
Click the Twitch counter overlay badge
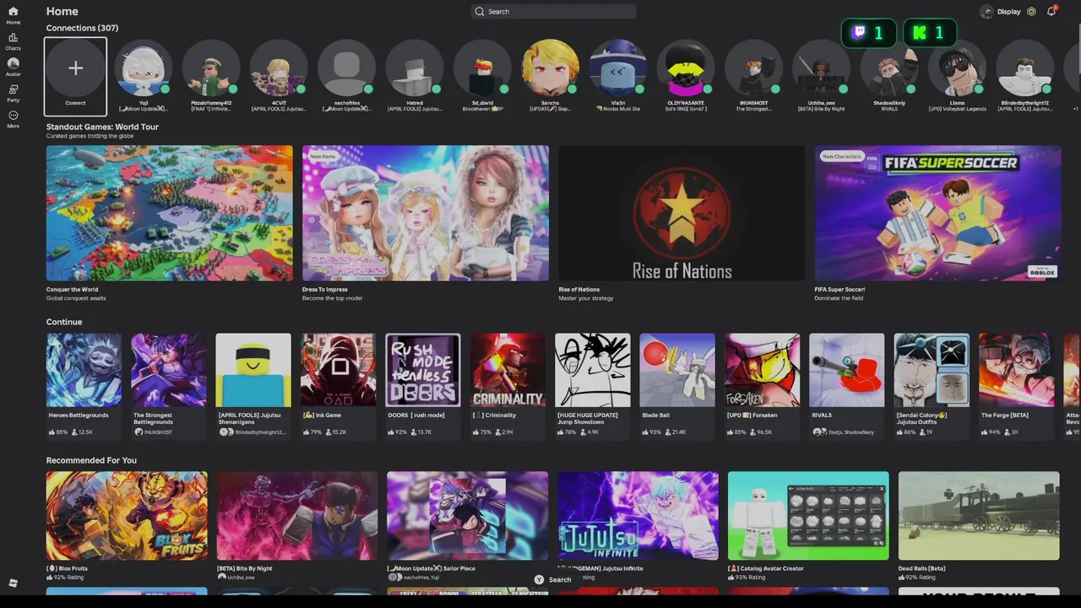[x=869, y=33]
